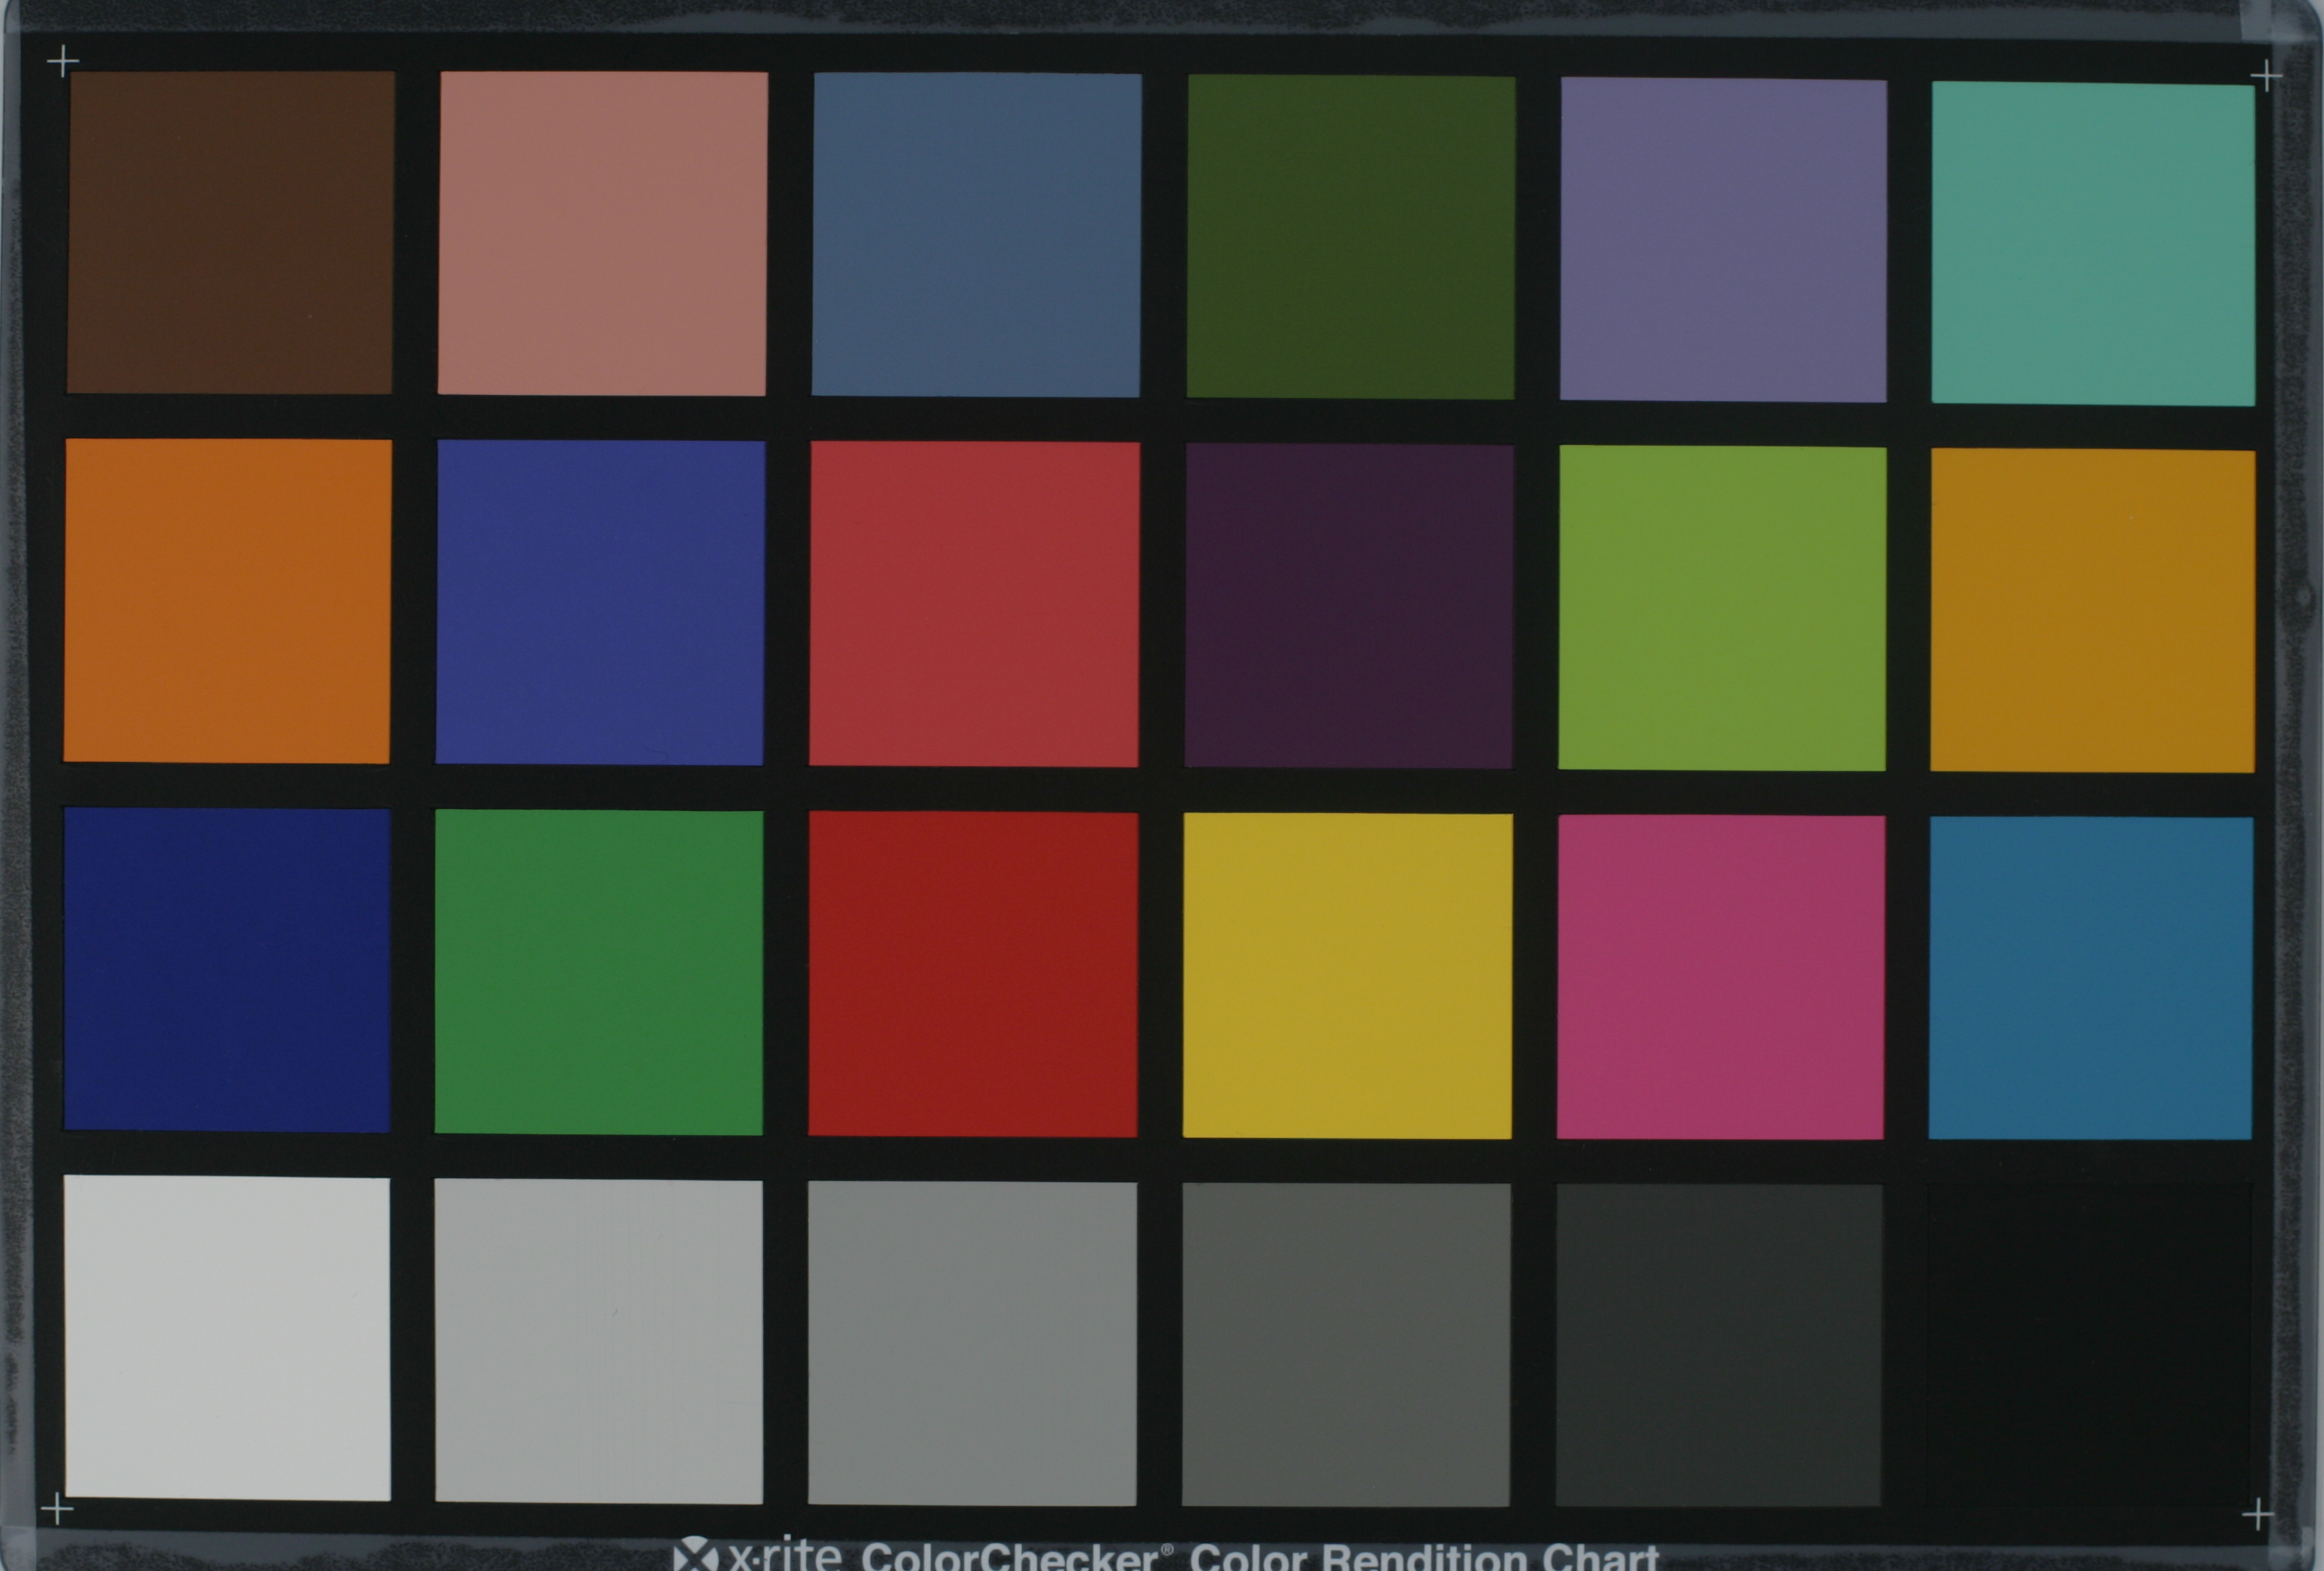Click the dark brown skin-tone swatch
This screenshot has width=2324, height=1571.
[x=230, y=232]
